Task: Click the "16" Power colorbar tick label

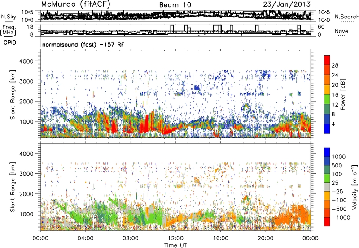Action: [x=335, y=95]
